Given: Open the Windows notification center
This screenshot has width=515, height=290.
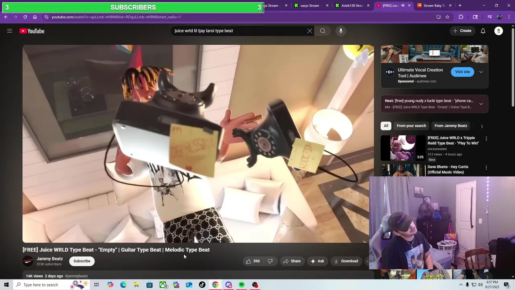Looking at the screenshot, I should 507,285.
